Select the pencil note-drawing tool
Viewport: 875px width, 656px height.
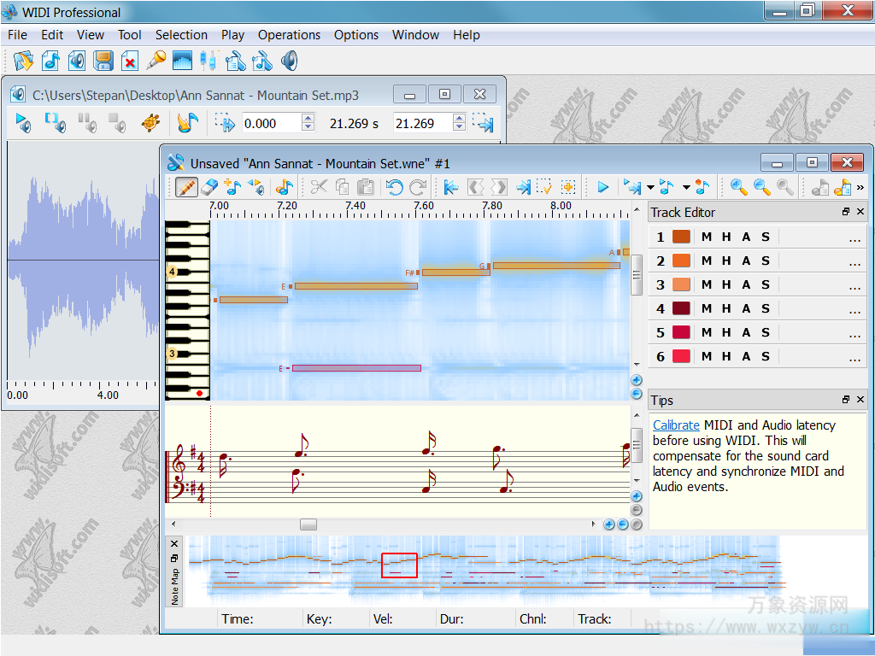tap(186, 187)
